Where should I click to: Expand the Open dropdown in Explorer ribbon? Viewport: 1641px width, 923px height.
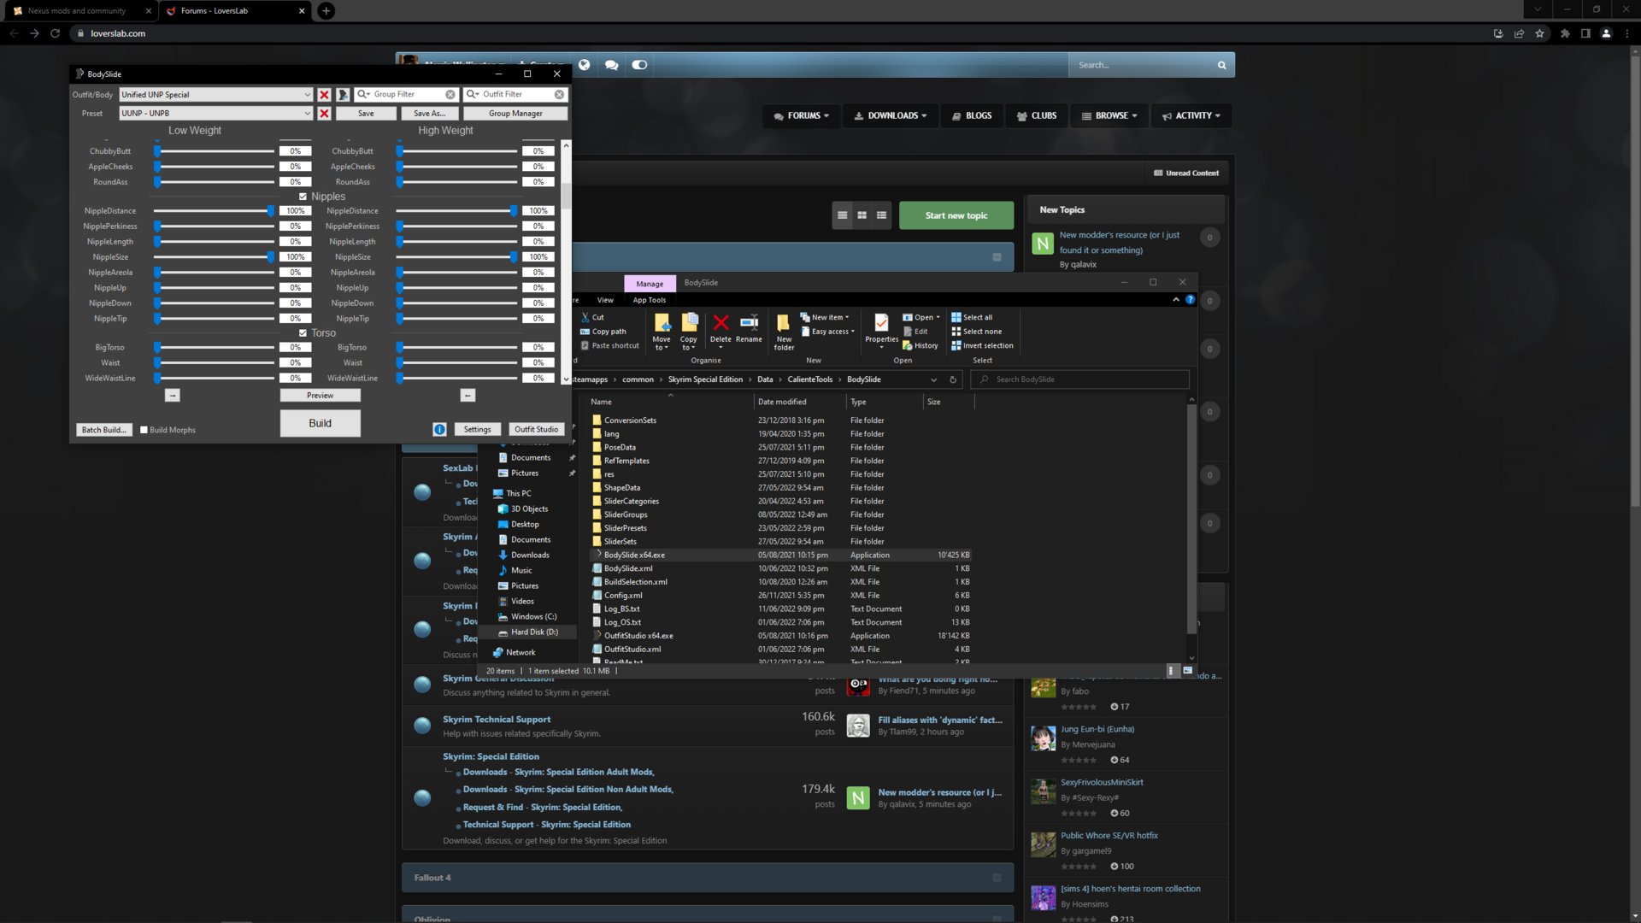tap(921, 317)
